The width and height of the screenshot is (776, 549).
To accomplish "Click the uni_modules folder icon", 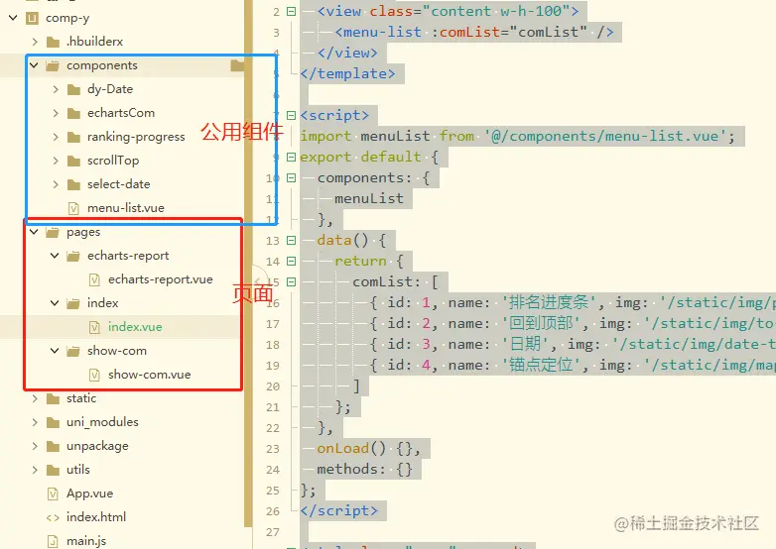I will point(53,422).
